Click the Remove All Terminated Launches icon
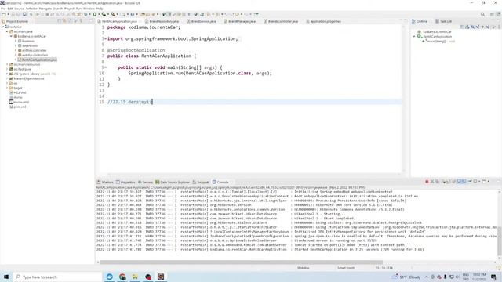The height and width of the screenshot is (282, 502). [x=438, y=181]
